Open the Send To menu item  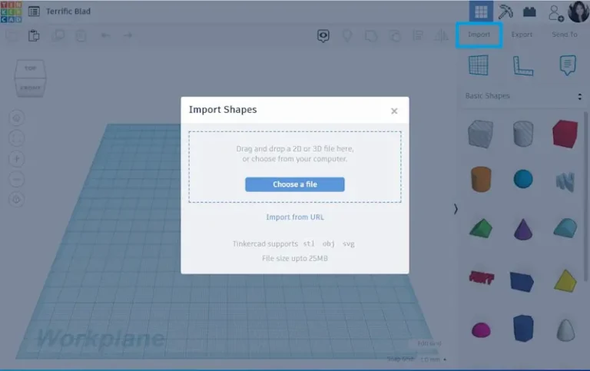coord(565,35)
